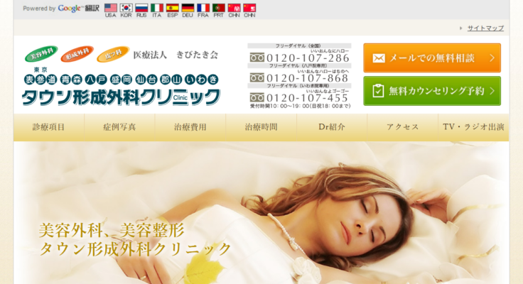Choose the French FRA flag icon
Viewport: 523px width, 284px height.
pyautogui.click(x=203, y=9)
